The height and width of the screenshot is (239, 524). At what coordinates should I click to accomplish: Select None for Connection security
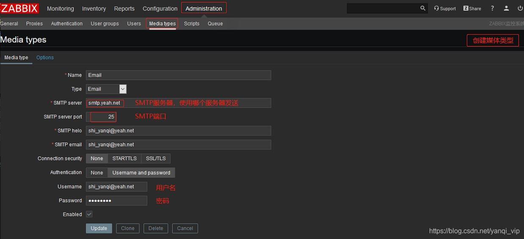pos(97,159)
